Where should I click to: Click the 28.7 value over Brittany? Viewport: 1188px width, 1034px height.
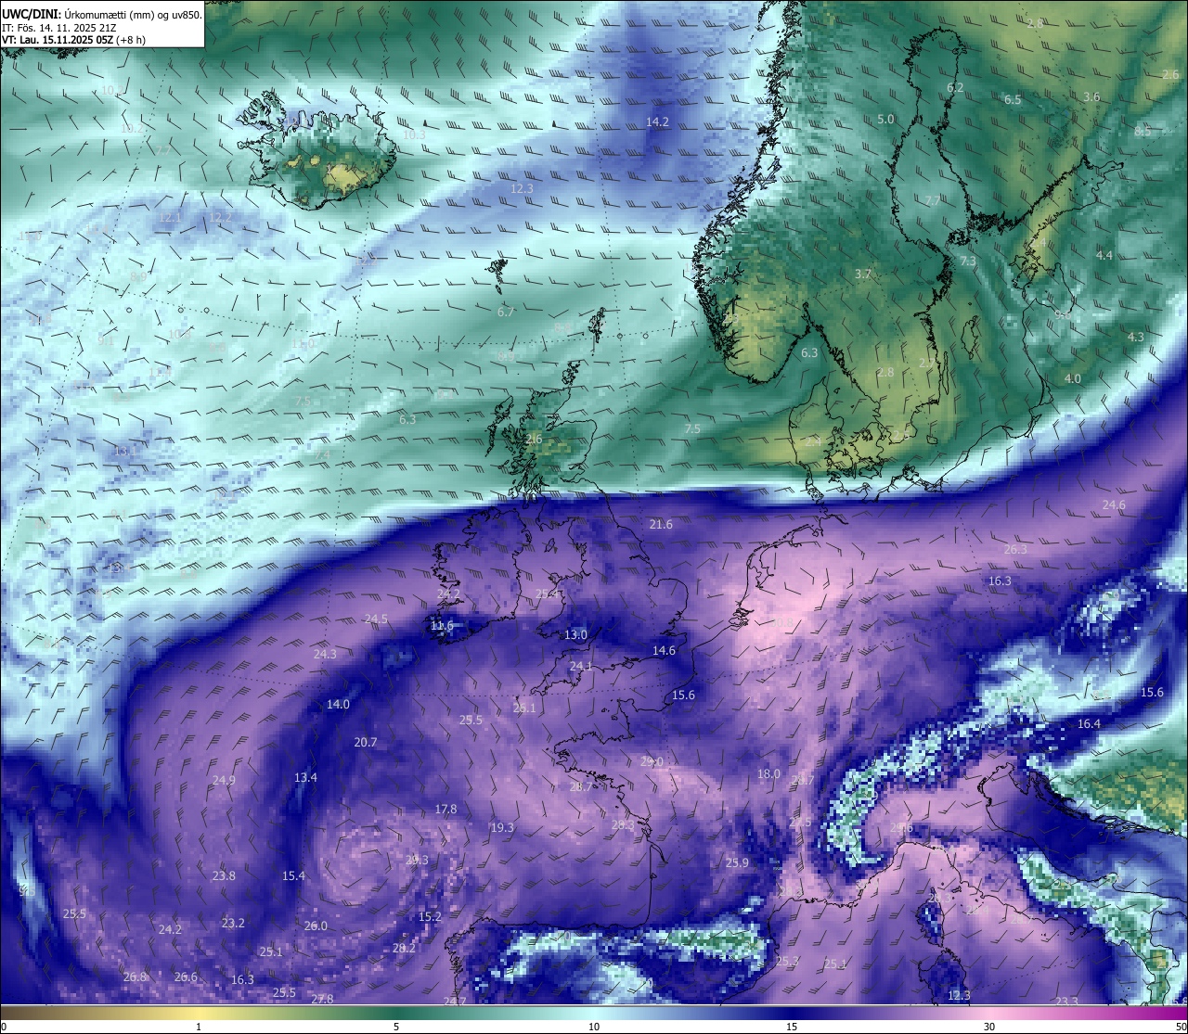click(580, 786)
